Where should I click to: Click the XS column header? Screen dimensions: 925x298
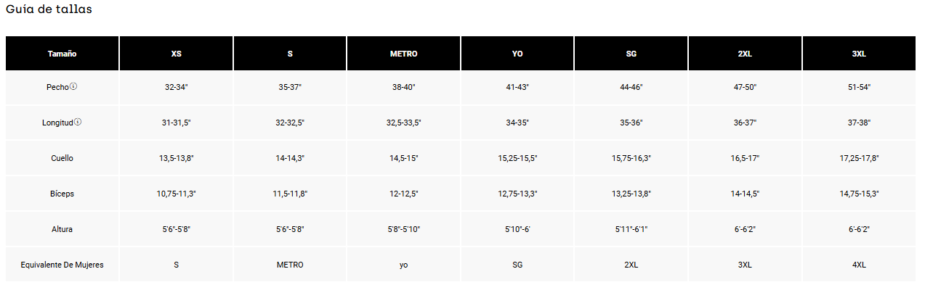177,54
